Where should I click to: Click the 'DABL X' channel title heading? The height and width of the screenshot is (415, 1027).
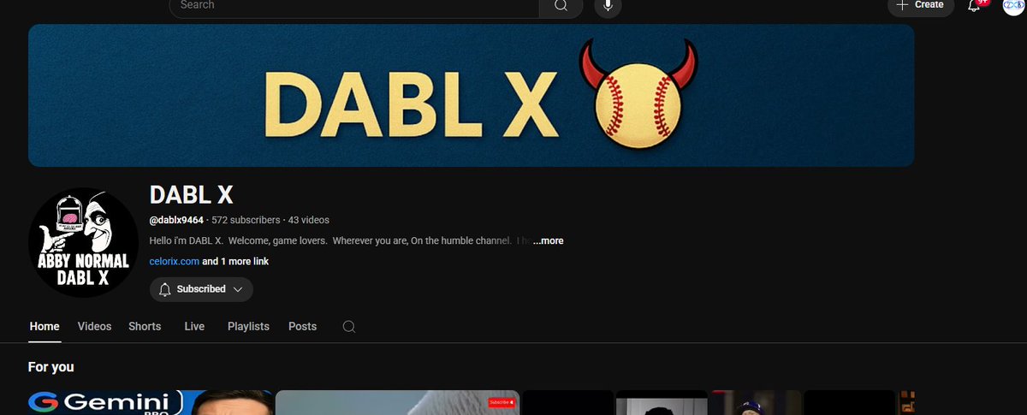pyautogui.click(x=192, y=194)
